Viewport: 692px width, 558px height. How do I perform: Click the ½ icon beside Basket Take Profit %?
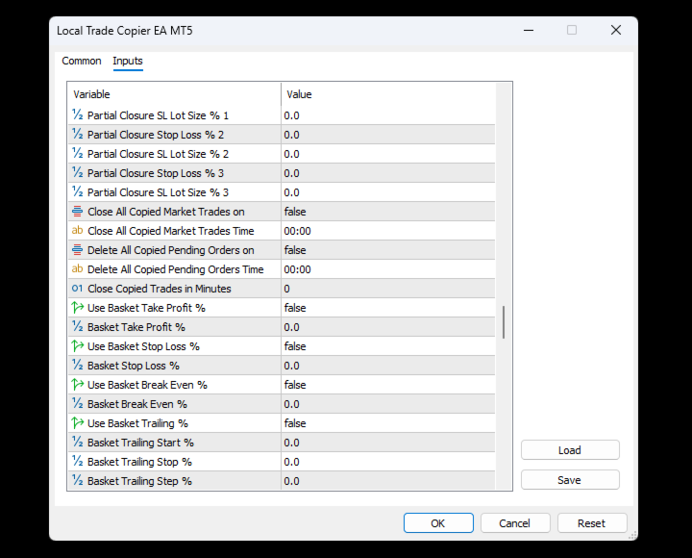[x=77, y=327]
